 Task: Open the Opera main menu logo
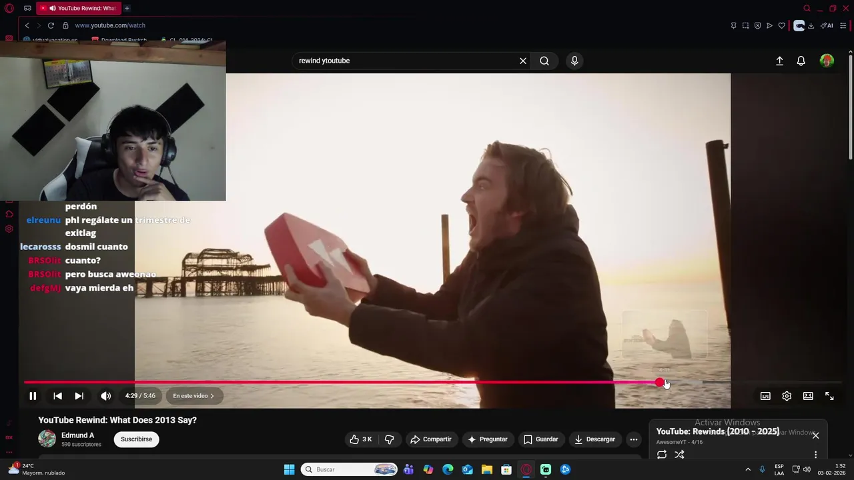[x=9, y=8]
